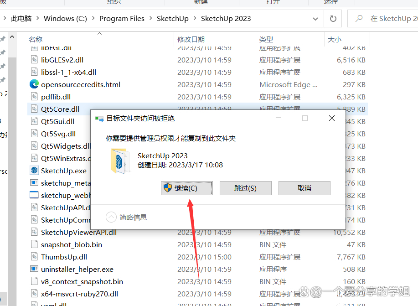Click the navigation pane scroll-up arrow
418x306 pixels.
pyautogui.click(x=12, y=37)
